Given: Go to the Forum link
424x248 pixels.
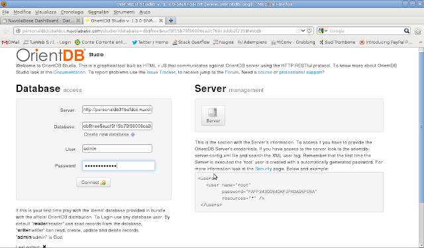Looking at the screenshot, I should [232, 72].
